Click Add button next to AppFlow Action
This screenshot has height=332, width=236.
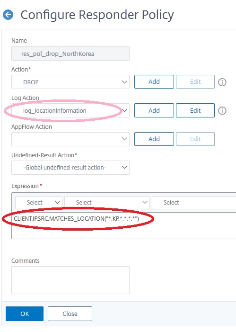[x=154, y=139]
